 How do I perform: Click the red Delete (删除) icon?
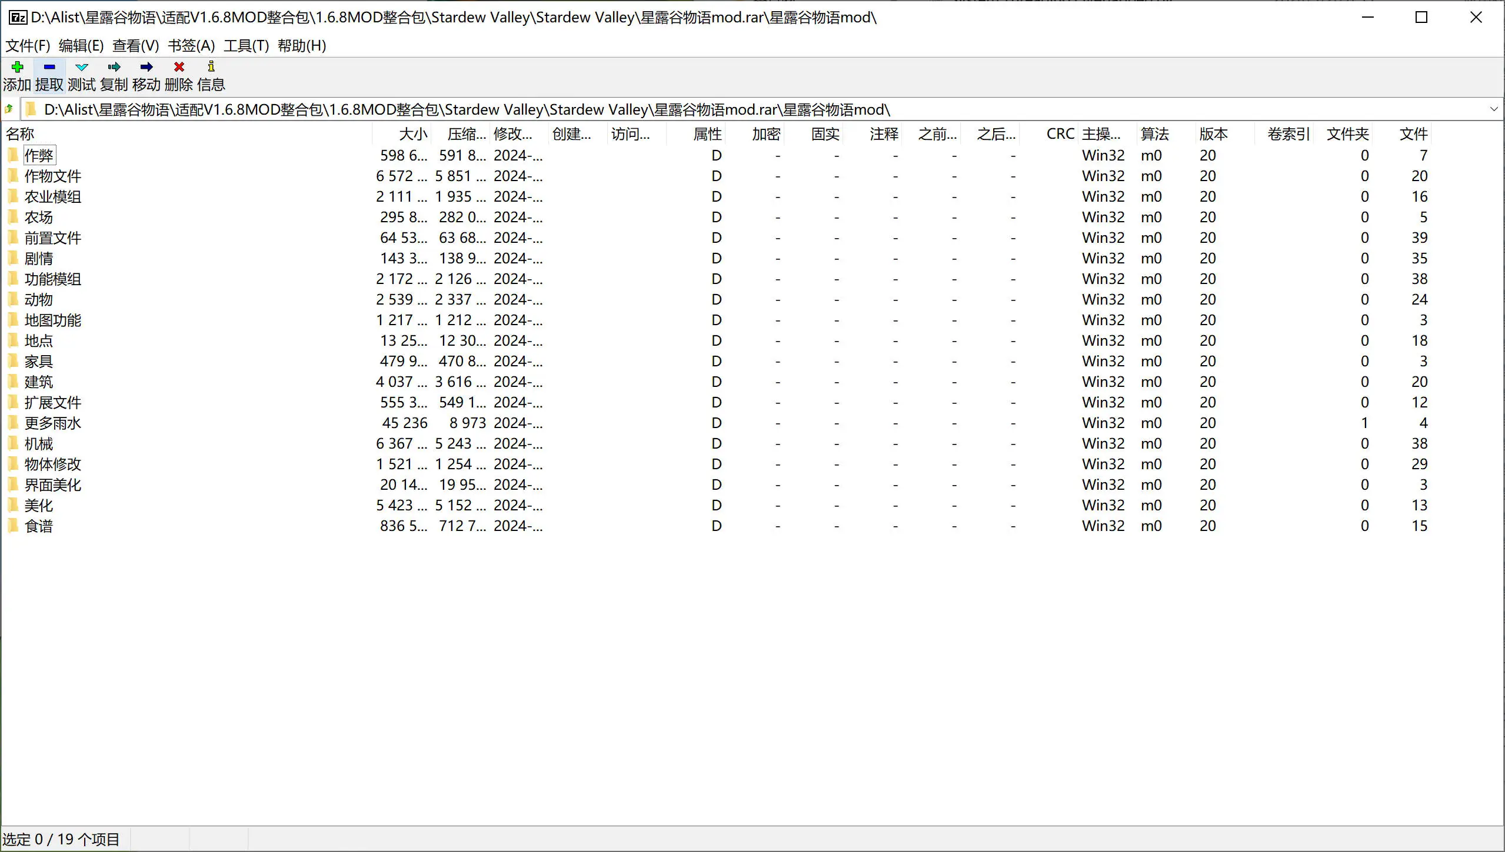coord(179,67)
